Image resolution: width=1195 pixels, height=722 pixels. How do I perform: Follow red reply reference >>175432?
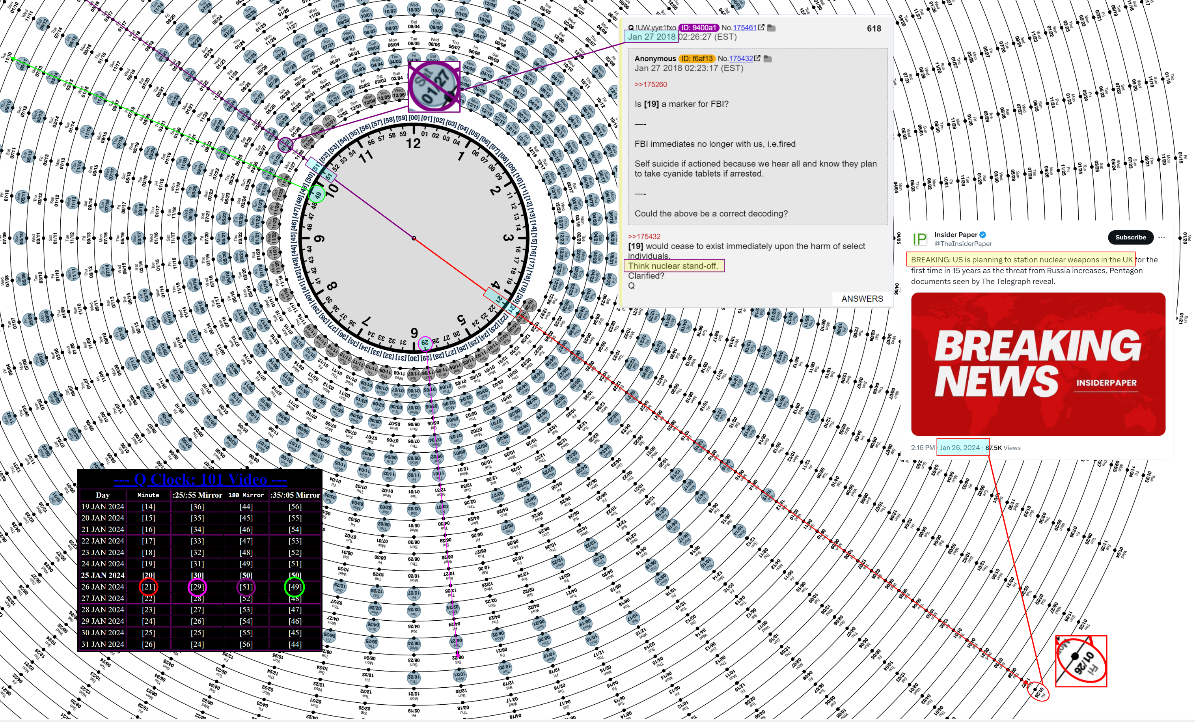pos(645,236)
